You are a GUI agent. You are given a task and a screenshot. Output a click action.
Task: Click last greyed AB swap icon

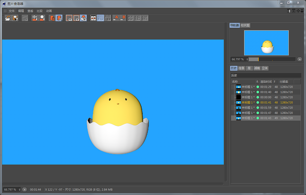pyautogui.click(x=145, y=18)
